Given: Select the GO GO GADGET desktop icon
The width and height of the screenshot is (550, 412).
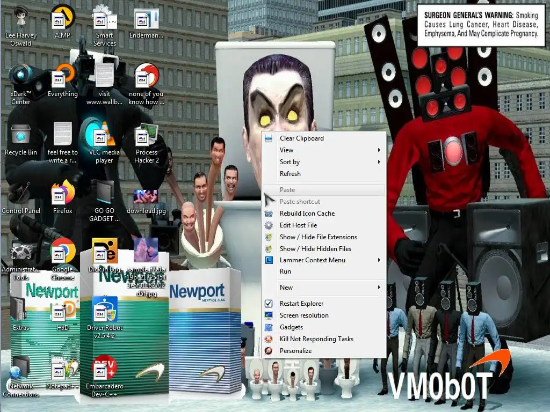Looking at the screenshot, I should (x=105, y=202).
